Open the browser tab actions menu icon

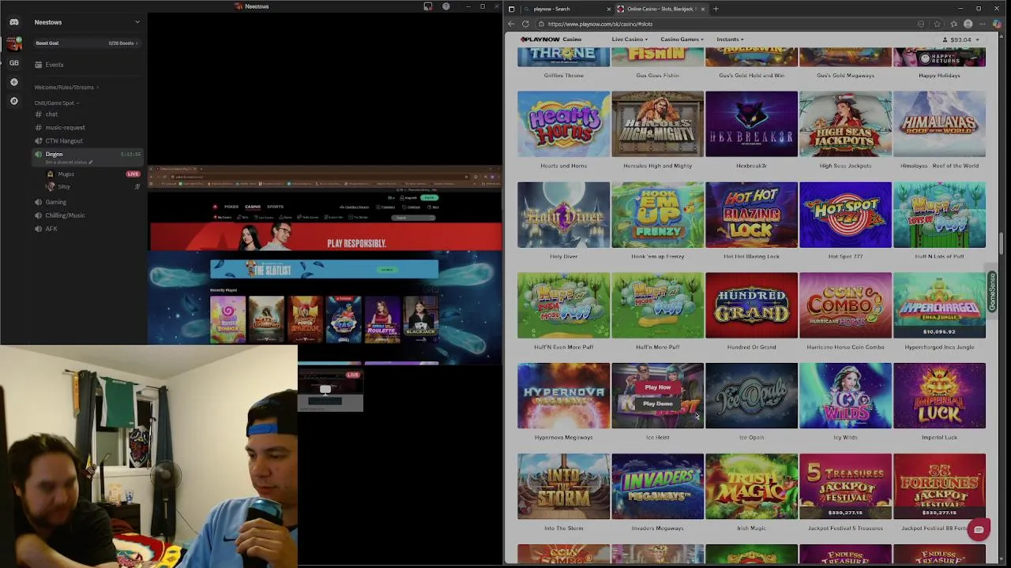(511, 9)
